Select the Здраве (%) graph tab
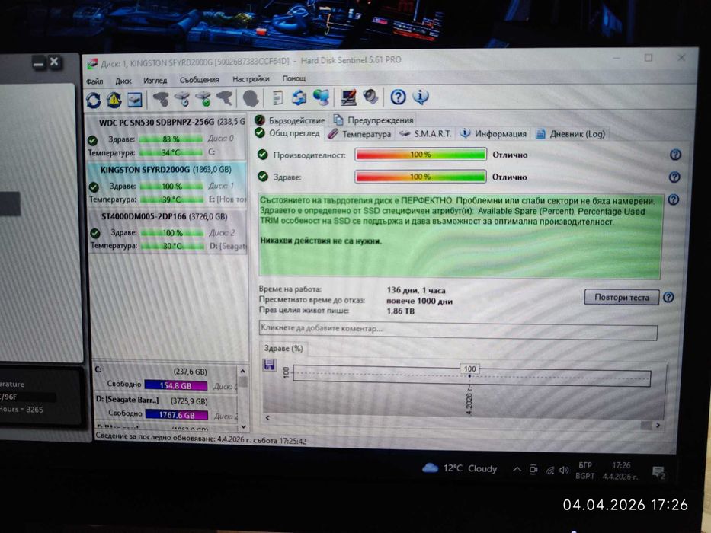 (283, 349)
